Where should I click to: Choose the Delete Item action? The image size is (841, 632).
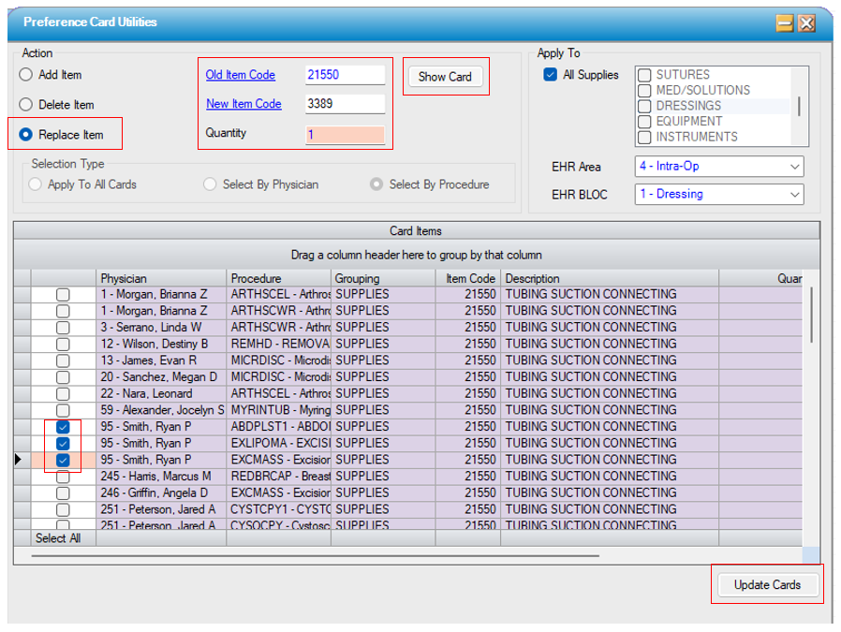click(26, 105)
